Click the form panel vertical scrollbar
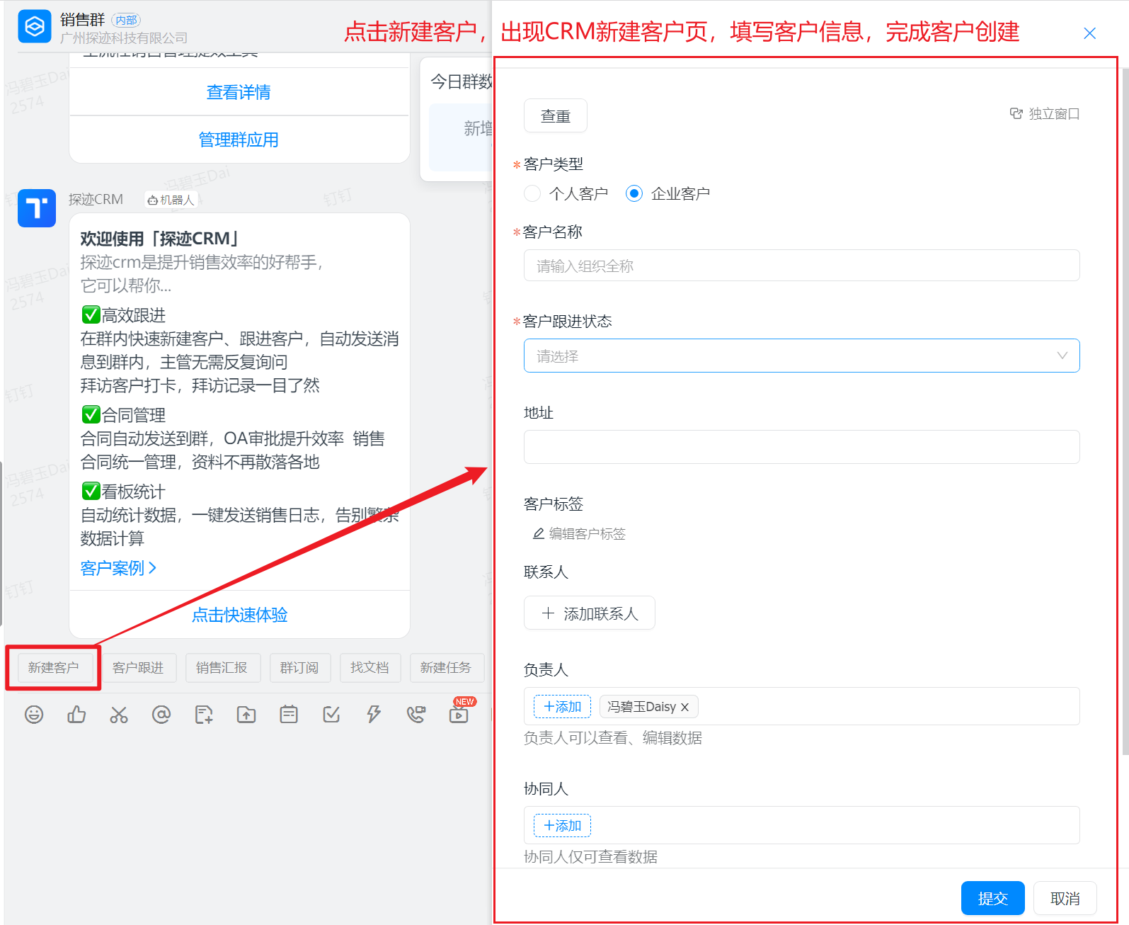The width and height of the screenshot is (1129, 925). pyautogui.click(x=1125, y=412)
